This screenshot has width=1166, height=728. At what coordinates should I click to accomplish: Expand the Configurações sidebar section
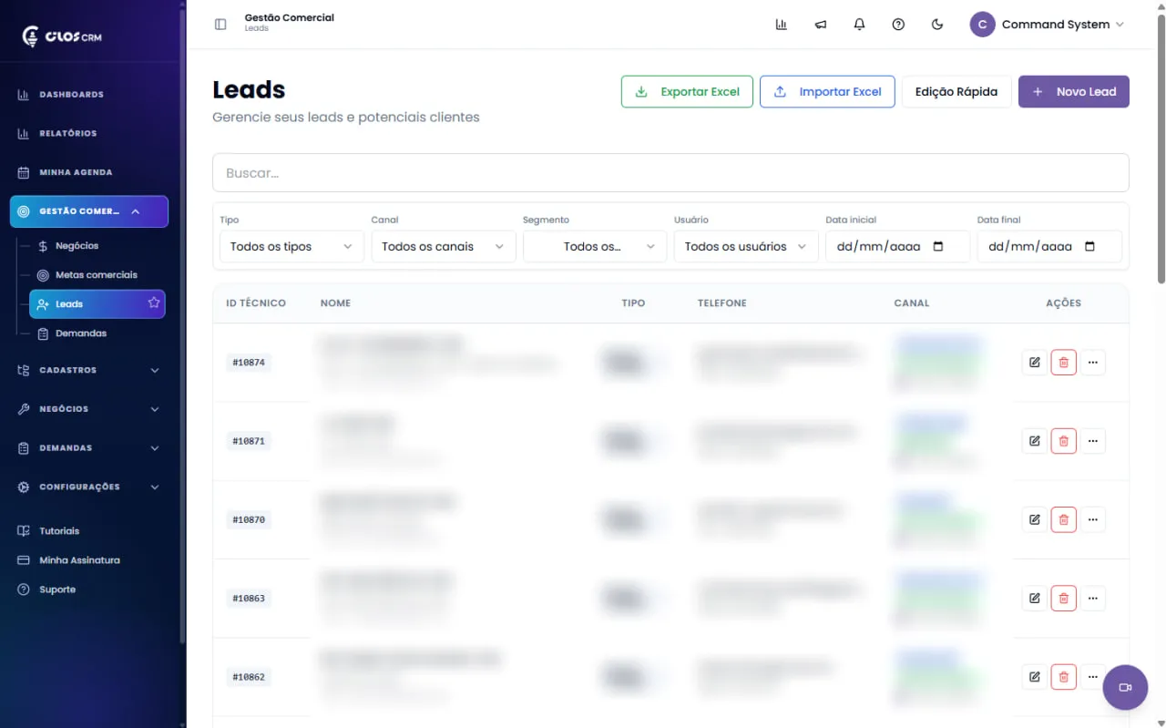pyautogui.click(x=89, y=487)
